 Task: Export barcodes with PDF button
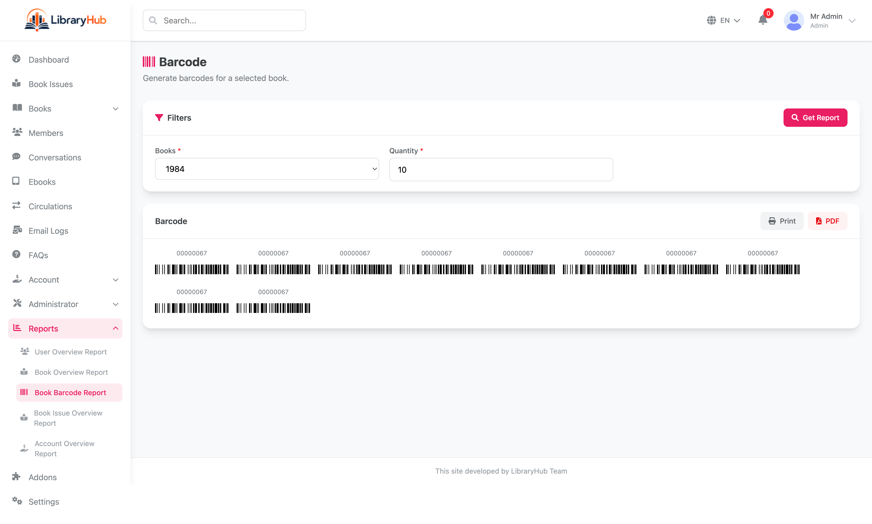coord(827,221)
